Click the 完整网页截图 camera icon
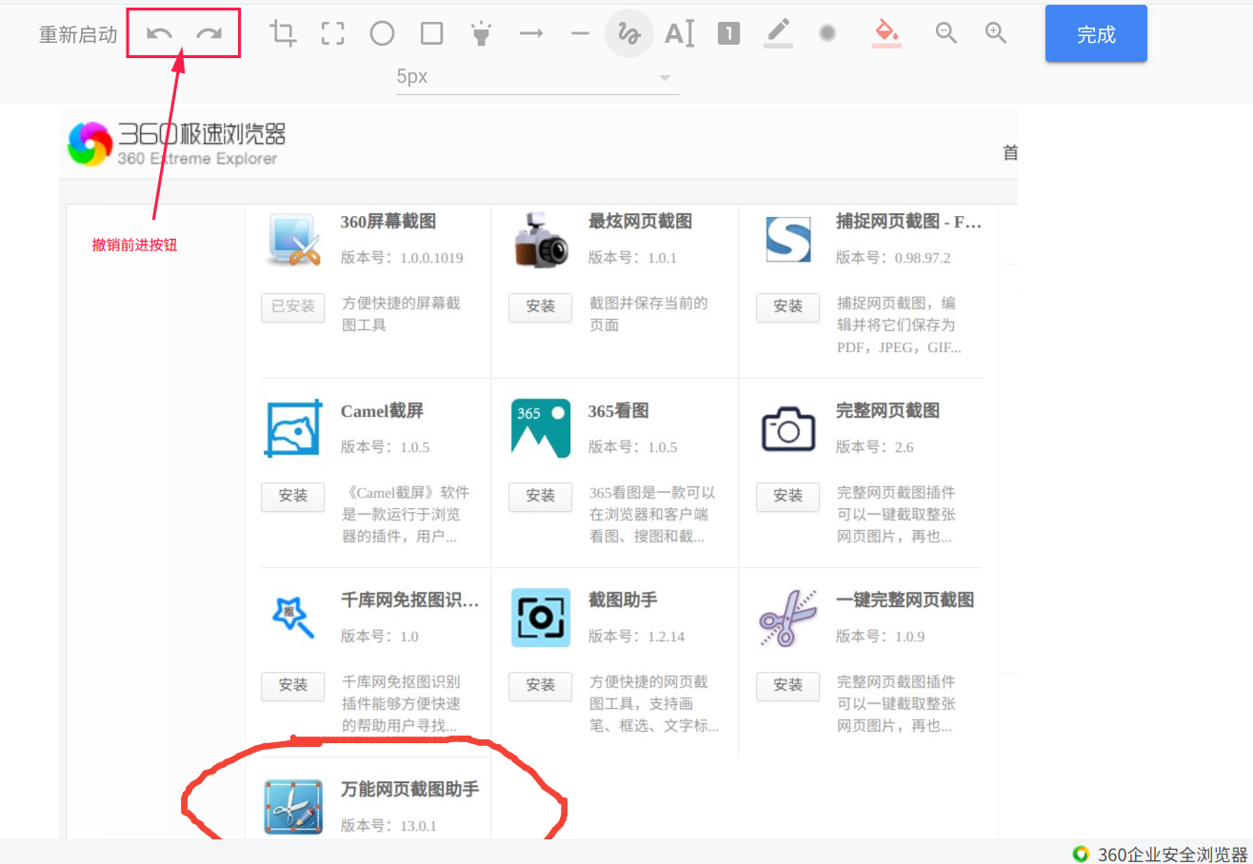 coord(788,428)
